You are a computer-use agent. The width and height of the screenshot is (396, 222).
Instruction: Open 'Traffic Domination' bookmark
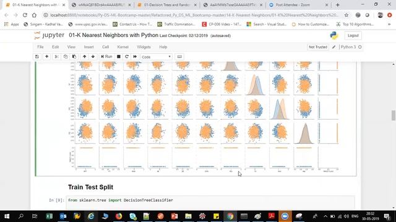[x=176, y=24]
